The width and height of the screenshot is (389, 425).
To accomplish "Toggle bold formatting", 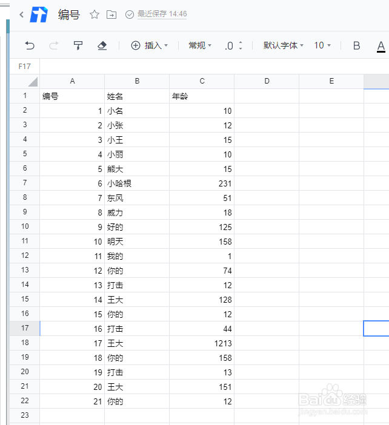I will 356,45.
